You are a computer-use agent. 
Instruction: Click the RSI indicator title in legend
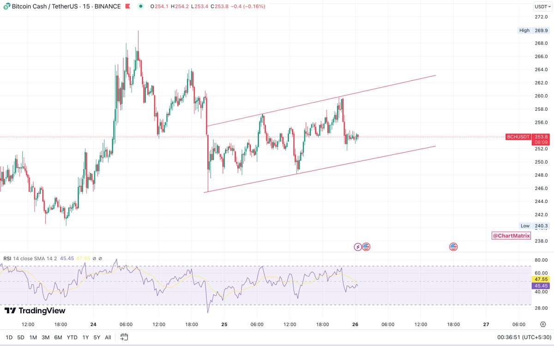point(7,258)
